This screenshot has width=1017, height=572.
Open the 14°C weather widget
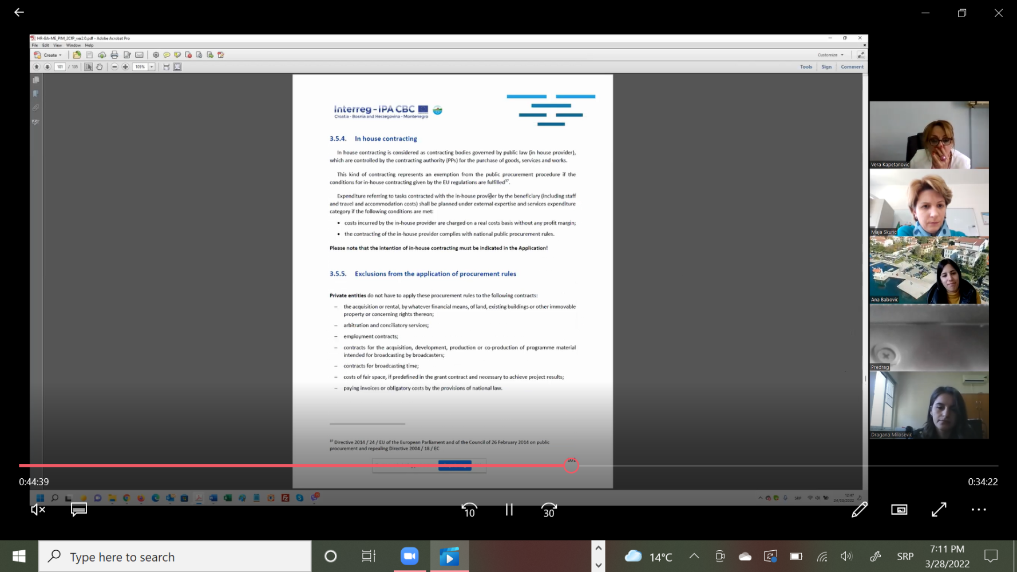[648, 557]
